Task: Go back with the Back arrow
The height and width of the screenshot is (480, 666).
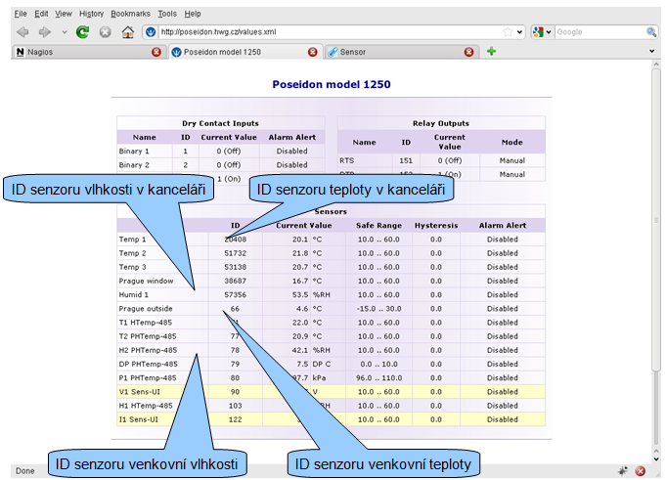Action: click(22, 32)
